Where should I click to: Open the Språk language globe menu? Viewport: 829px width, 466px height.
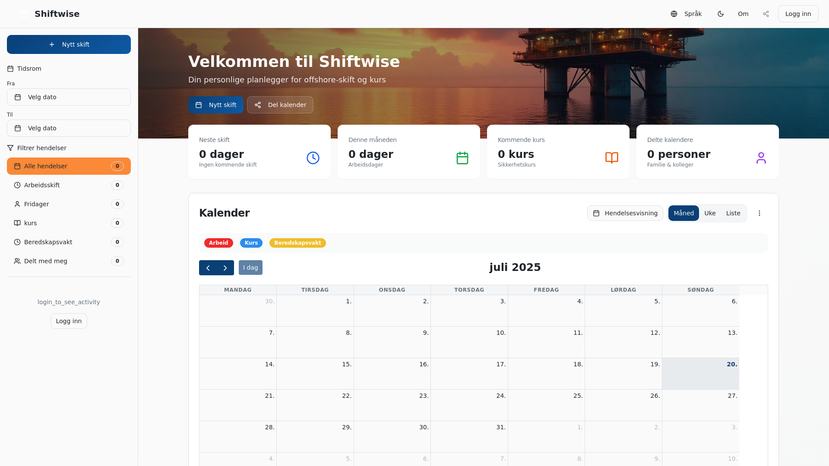(x=685, y=14)
